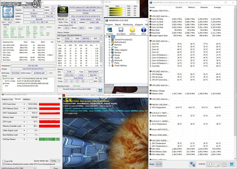Click the Close button in GPU-Z
237x169 pixels.
point(56,168)
